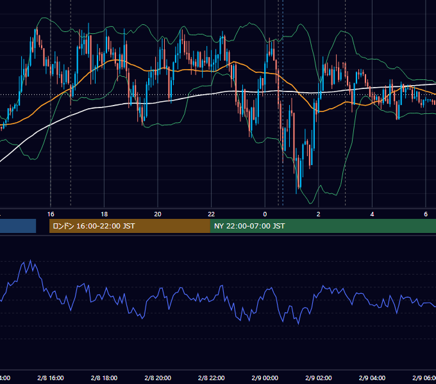Click the 2/8 18:00 time label
Screen dimensions: 436x384
pos(104,378)
